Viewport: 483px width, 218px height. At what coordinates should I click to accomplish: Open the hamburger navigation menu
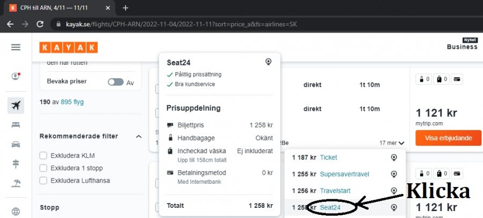(16, 47)
